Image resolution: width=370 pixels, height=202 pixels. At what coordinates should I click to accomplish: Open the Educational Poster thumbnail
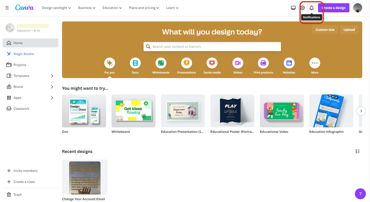tap(232, 111)
